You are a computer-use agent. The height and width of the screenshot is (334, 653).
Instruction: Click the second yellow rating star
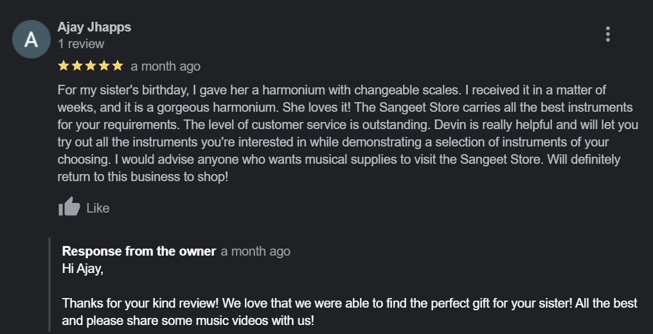[x=77, y=66]
